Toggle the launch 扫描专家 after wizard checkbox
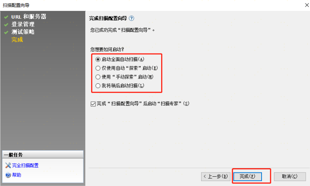This screenshot has height=186, width=310. [93, 104]
